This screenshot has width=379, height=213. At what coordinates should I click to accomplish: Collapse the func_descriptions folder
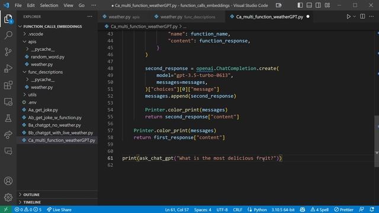point(46,72)
